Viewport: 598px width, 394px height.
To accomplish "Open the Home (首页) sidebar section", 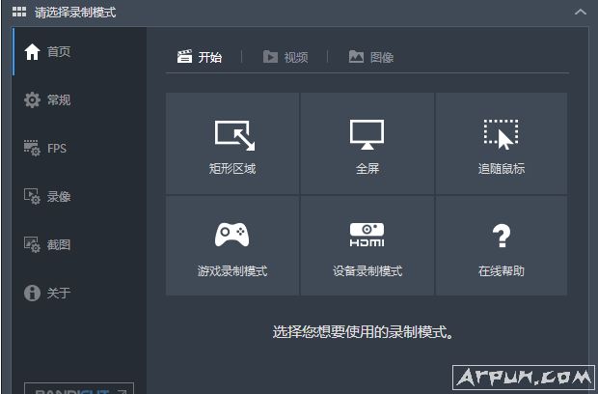I will (x=58, y=51).
